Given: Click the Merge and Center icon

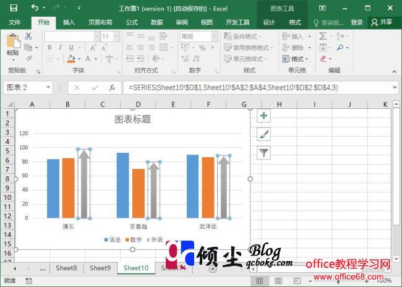Looking at the screenshot, I should coord(163,48).
